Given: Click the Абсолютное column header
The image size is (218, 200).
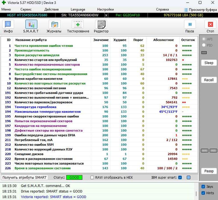Looking at the screenshot, I should click(163, 40).
